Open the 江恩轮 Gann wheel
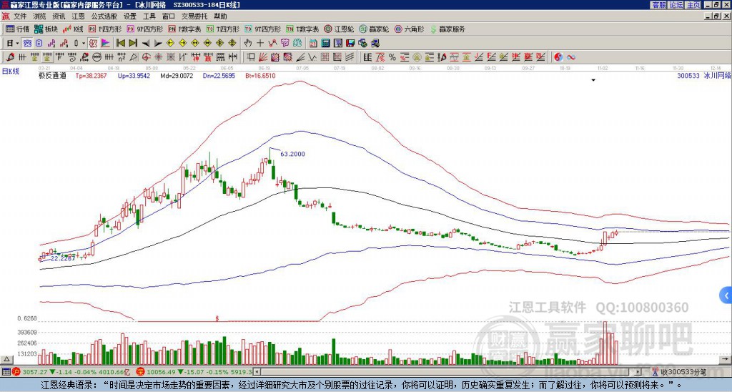The width and height of the screenshot is (732, 392). tap(339, 29)
